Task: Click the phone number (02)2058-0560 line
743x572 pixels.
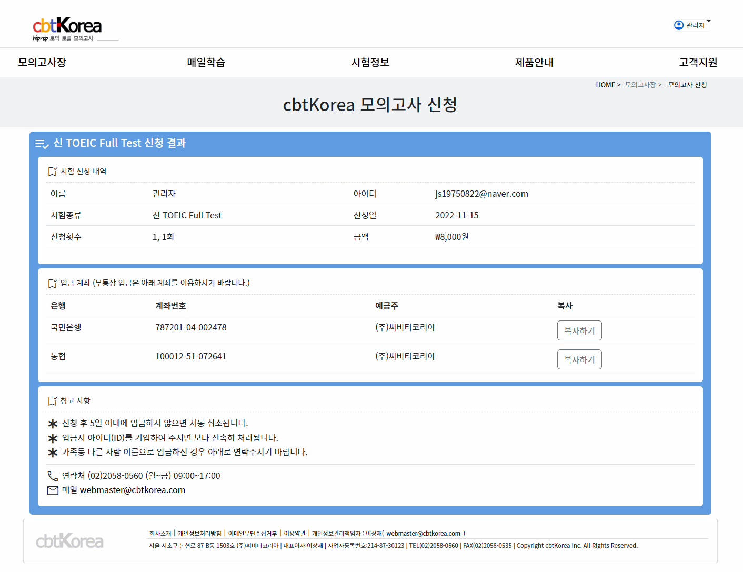Action: click(x=141, y=476)
